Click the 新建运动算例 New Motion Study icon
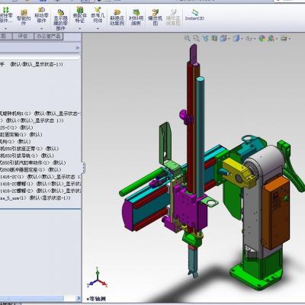The image size is (305, 305). pos(117,18)
